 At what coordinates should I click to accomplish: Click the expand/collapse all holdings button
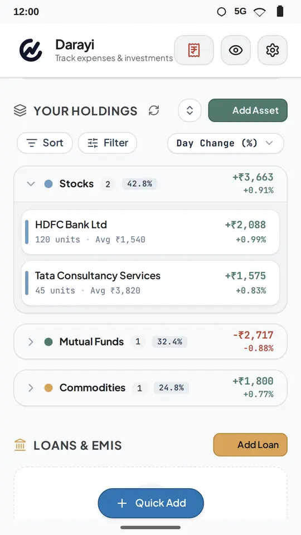190,110
